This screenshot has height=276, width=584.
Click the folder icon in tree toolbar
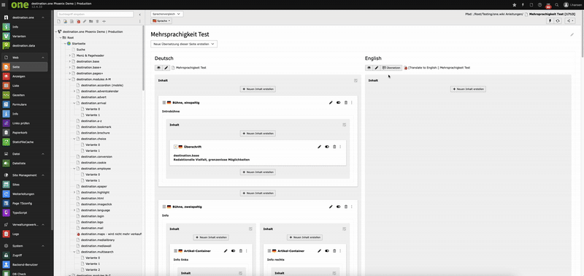click(91, 21)
